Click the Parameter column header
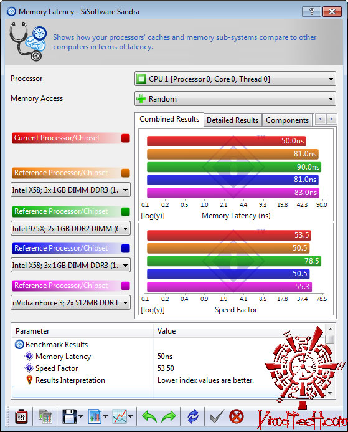The width and height of the screenshot is (348, 432). [x=82, y=331]
